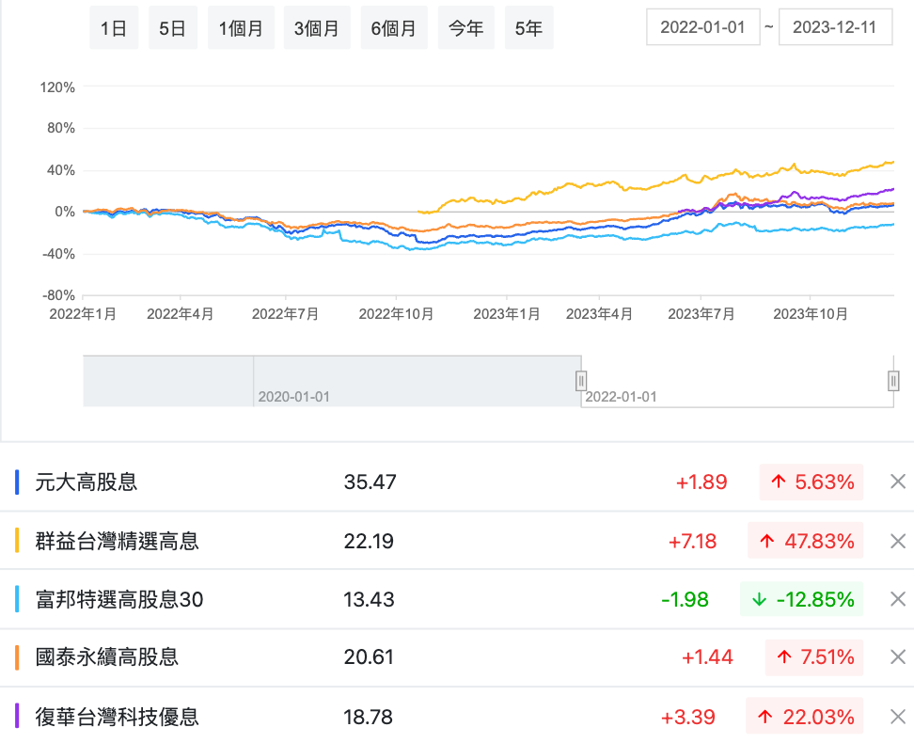The width and height of the screenshot is (914, 743).
Task: Remove 元大高股息 from the comparison
Action: (x=898, y=482)
